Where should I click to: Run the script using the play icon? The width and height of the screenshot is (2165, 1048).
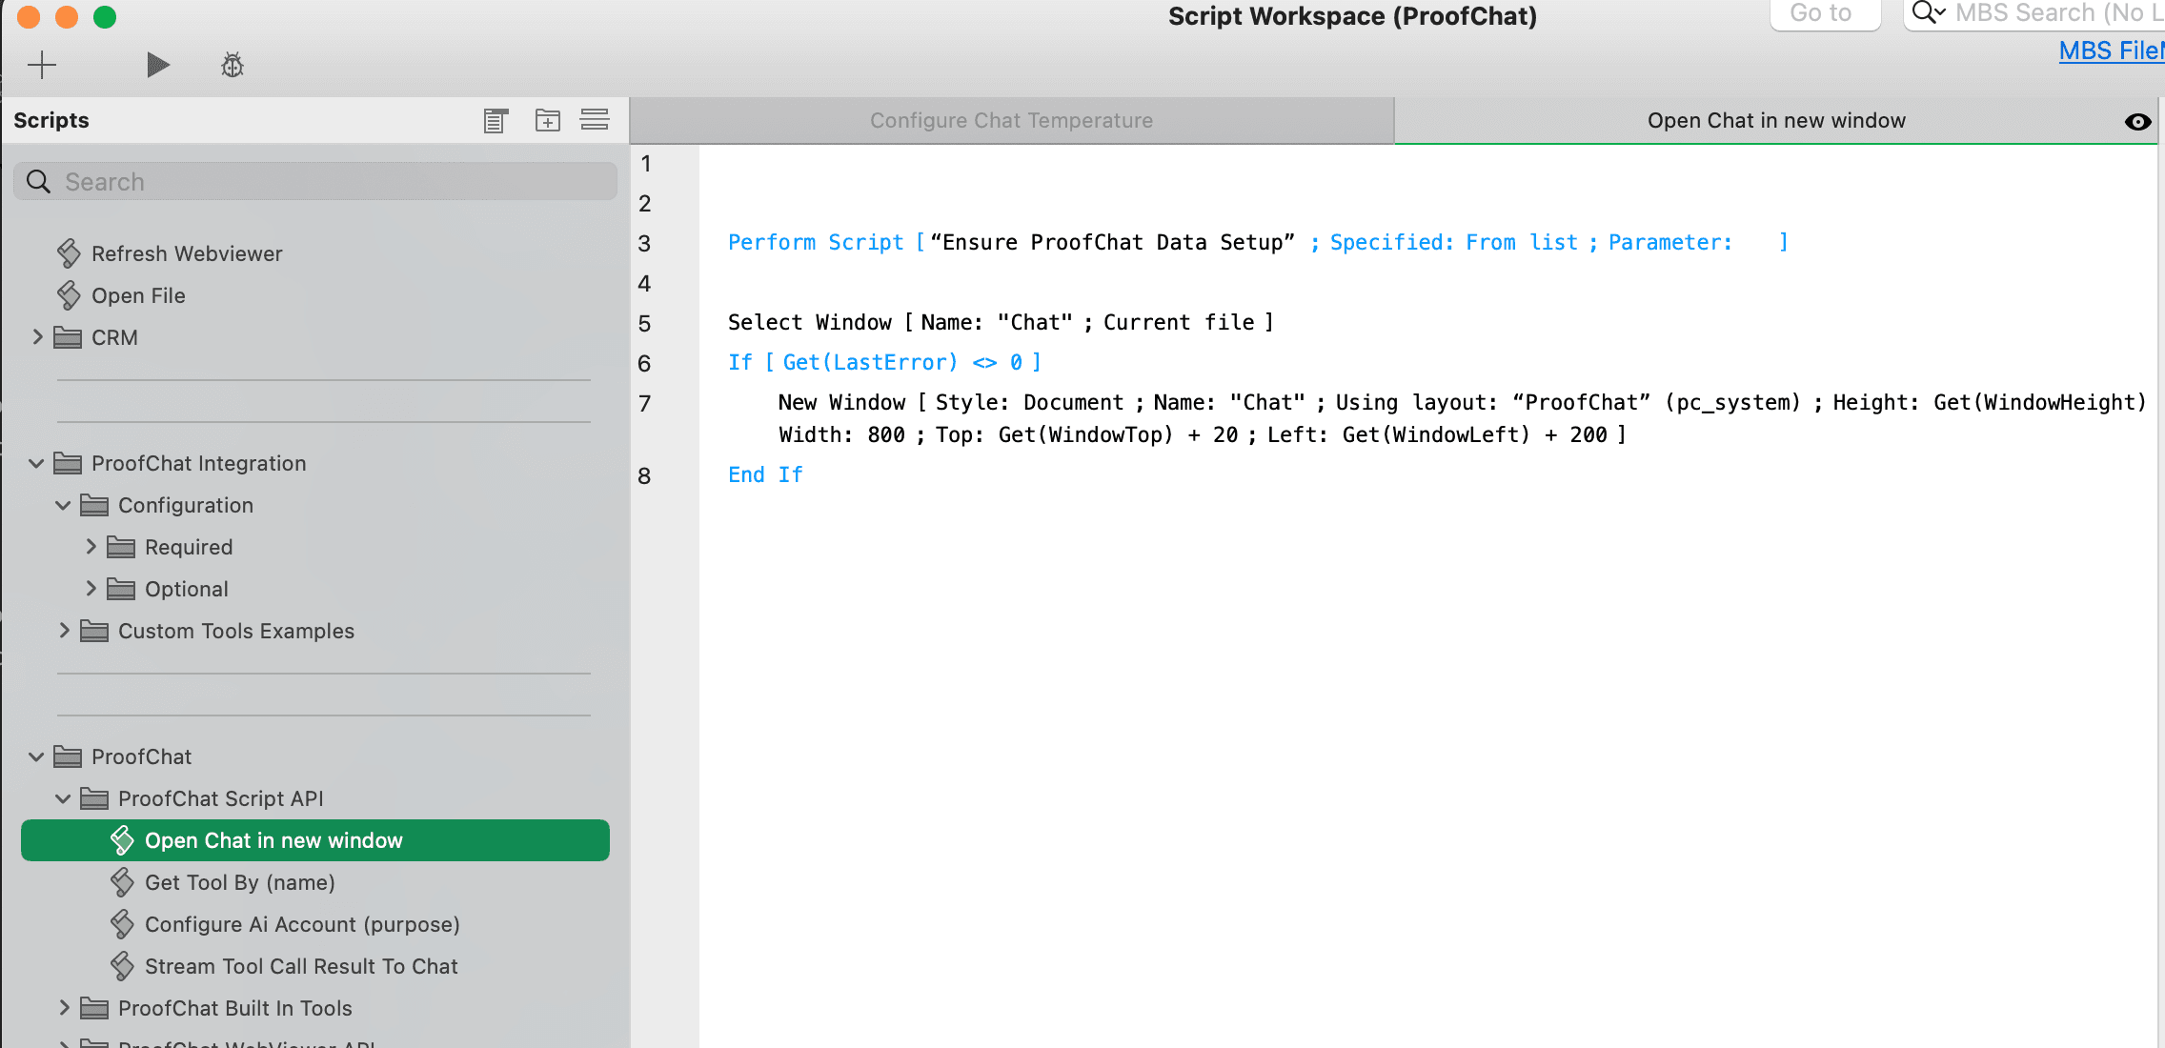[x=158, y=65]
